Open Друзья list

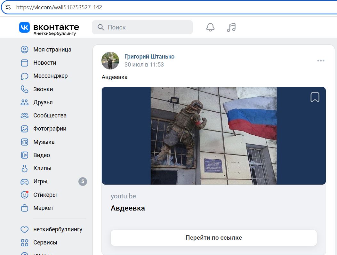(43, 102)
